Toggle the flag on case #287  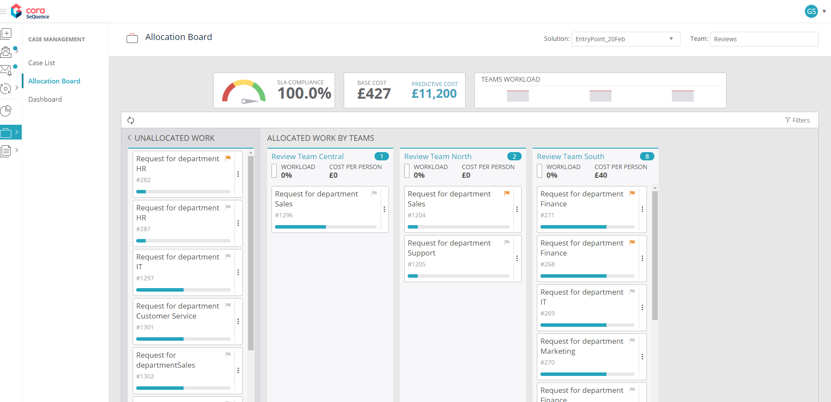click(228, 207)
